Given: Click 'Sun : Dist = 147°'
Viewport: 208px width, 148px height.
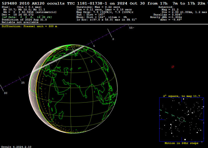Looking at the screenshot, I should tap(91, 15).
